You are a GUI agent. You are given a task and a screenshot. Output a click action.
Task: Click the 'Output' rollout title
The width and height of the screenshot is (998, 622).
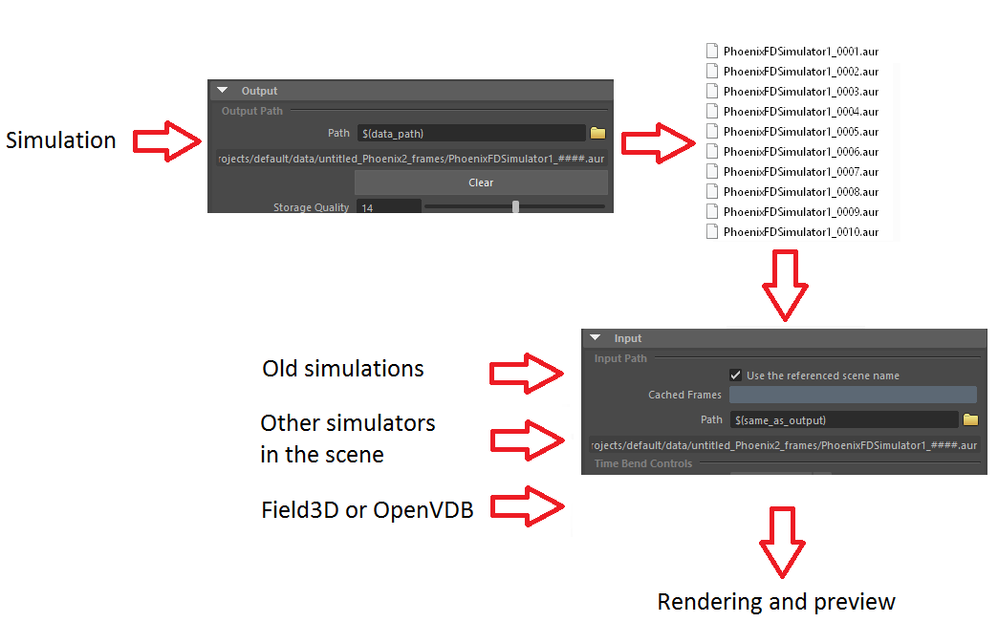[x=259, y=91]
